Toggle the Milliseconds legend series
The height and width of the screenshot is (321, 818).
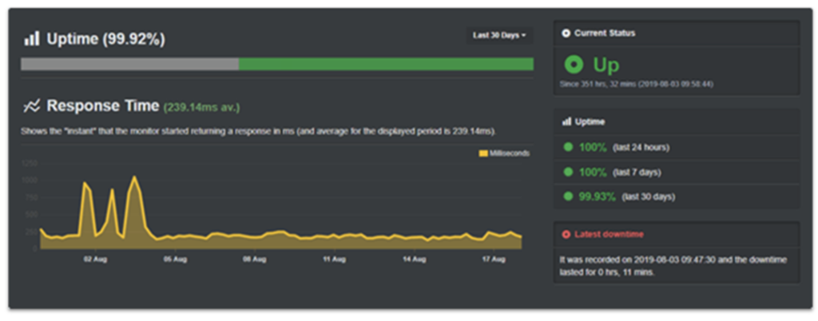click(x=504, y=153)
